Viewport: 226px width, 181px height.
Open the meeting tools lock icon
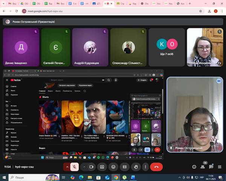[x=220, y=167]
